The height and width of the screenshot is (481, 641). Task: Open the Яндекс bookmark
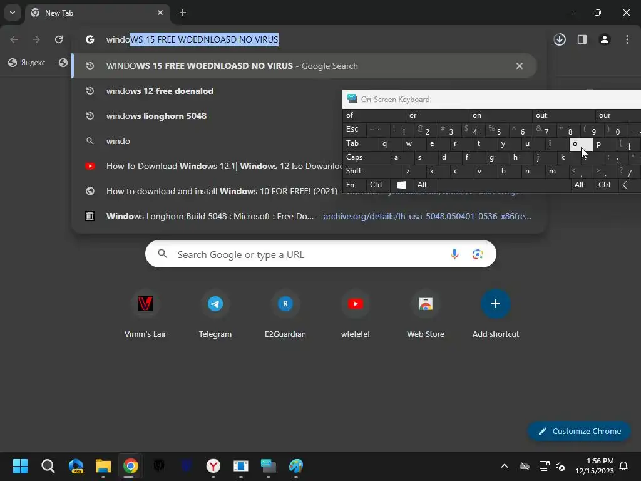[x=27, y=63]
